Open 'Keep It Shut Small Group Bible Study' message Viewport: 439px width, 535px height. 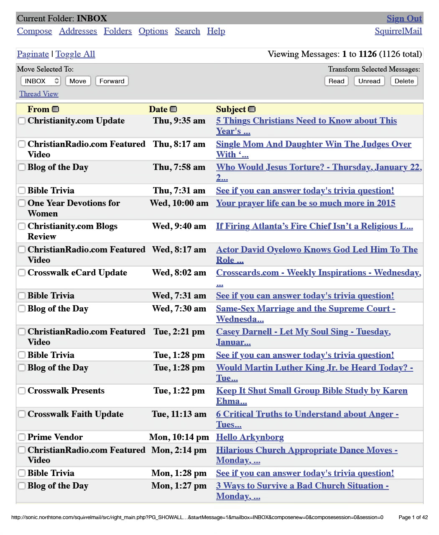pos(312,396)
